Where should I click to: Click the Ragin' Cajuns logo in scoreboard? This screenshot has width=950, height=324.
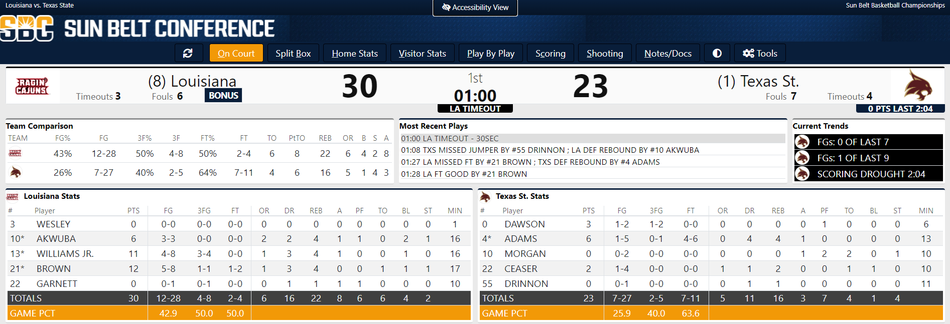pos(33,86)
